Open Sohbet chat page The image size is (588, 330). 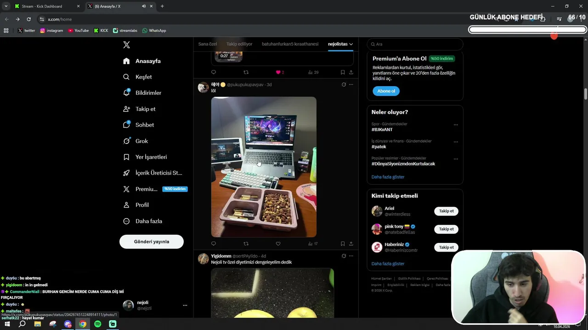tap(138, 125)
